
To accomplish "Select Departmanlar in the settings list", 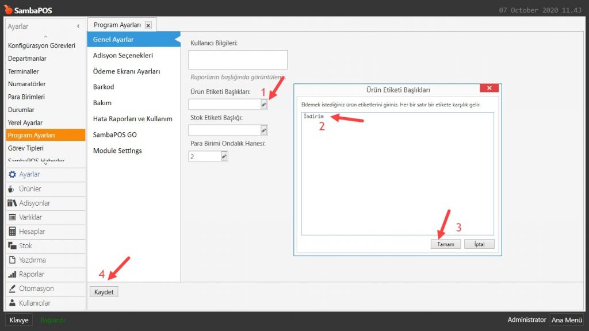I will point(27,59).
